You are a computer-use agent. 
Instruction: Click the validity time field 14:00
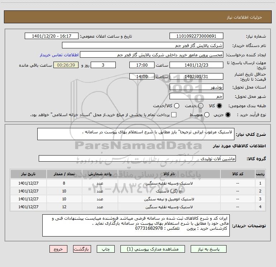[x=142, y=76]
